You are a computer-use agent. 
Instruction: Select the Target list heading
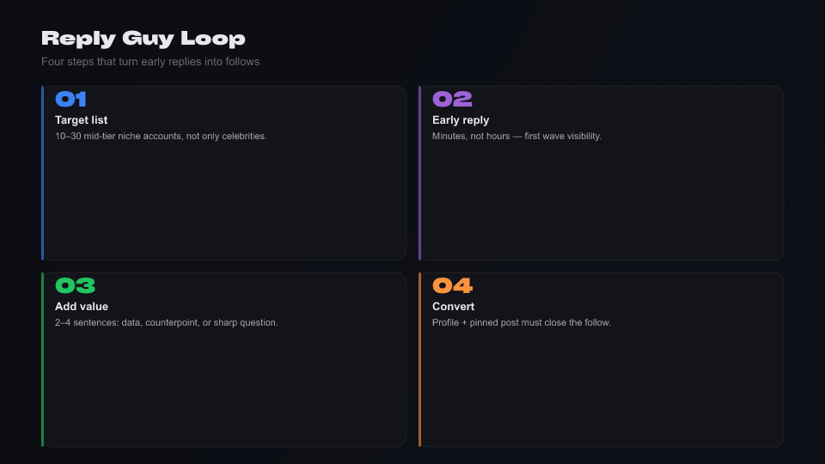pyautogui.click(x=81, y=120)
